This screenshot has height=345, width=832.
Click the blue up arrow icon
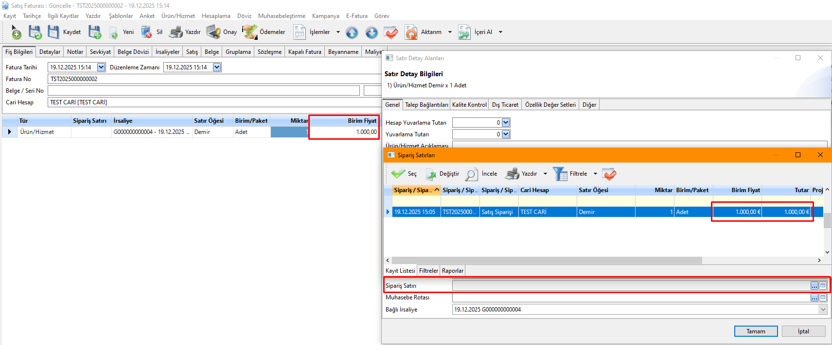tap(352, 33)
